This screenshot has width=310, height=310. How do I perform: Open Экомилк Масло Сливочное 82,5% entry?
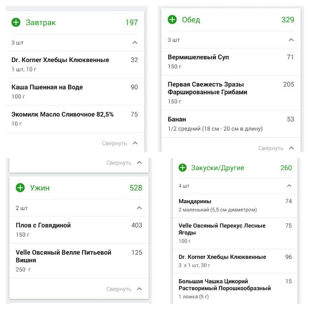point(75,119)
